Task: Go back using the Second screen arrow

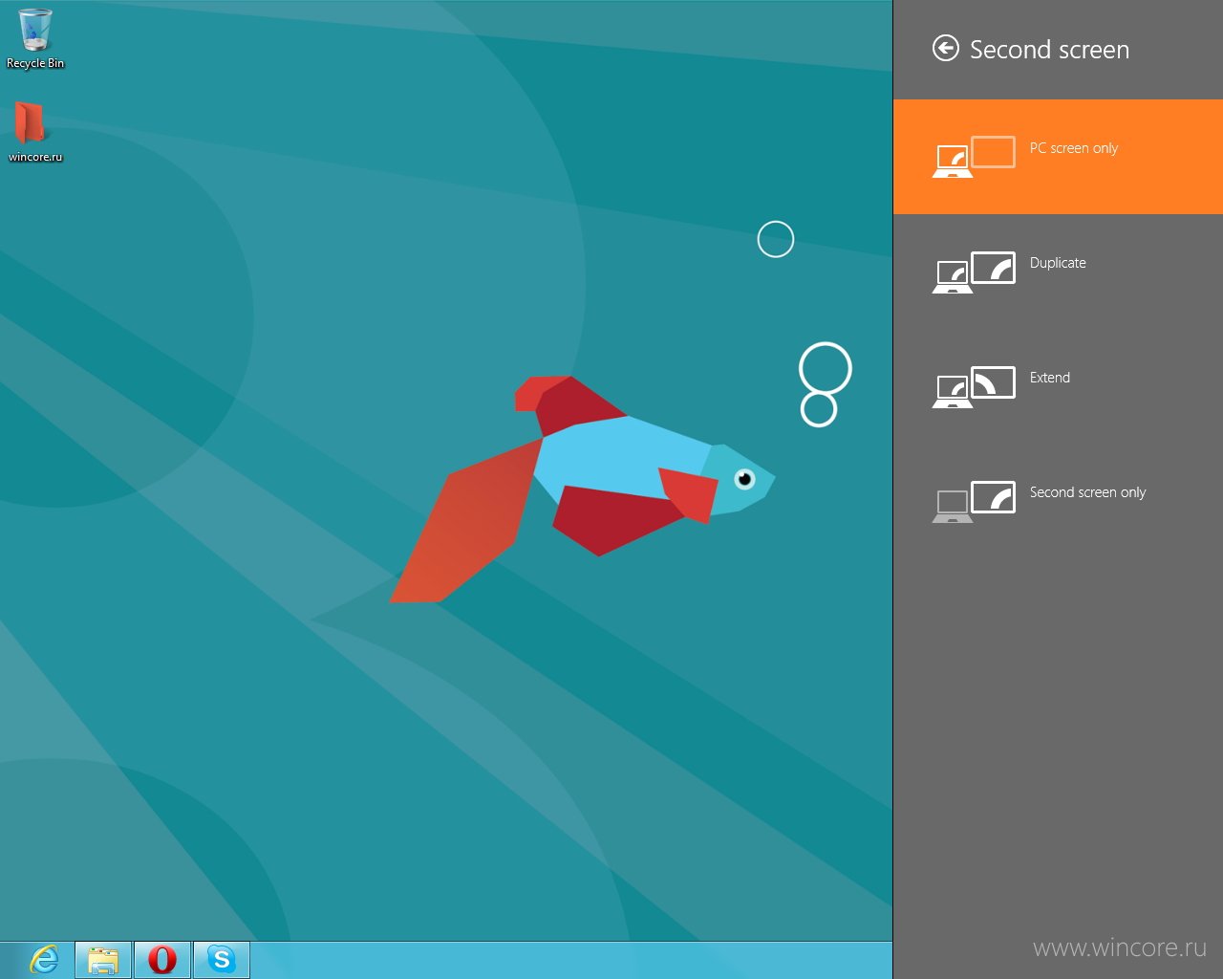Action: pos(945,49)
